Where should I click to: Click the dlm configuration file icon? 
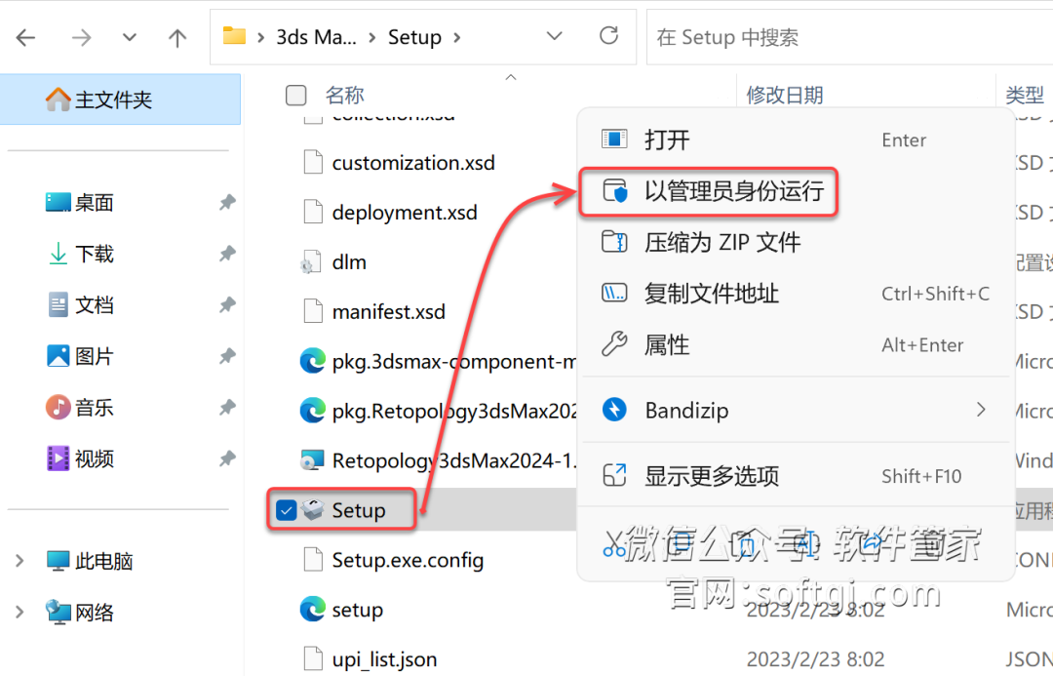[x=312, y=262]
